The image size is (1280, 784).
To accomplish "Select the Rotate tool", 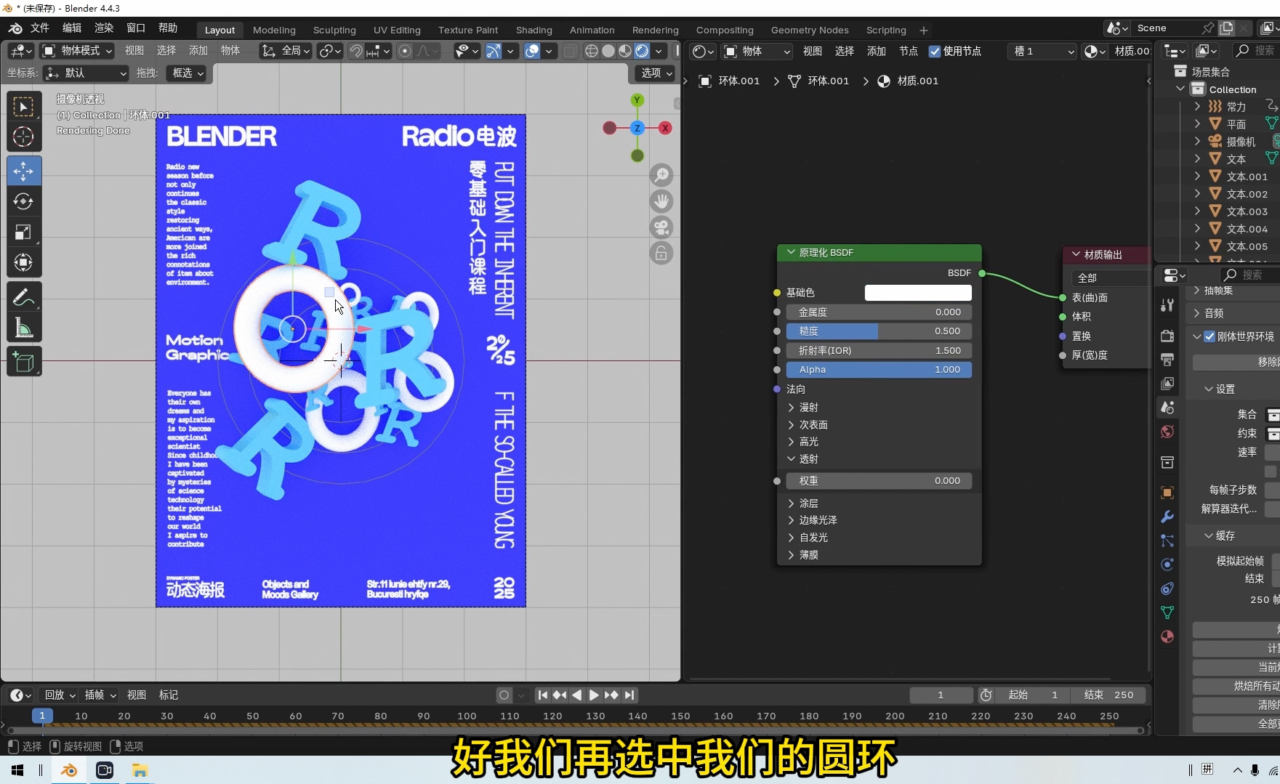I will pyautogui.click(x=24, y=201).
